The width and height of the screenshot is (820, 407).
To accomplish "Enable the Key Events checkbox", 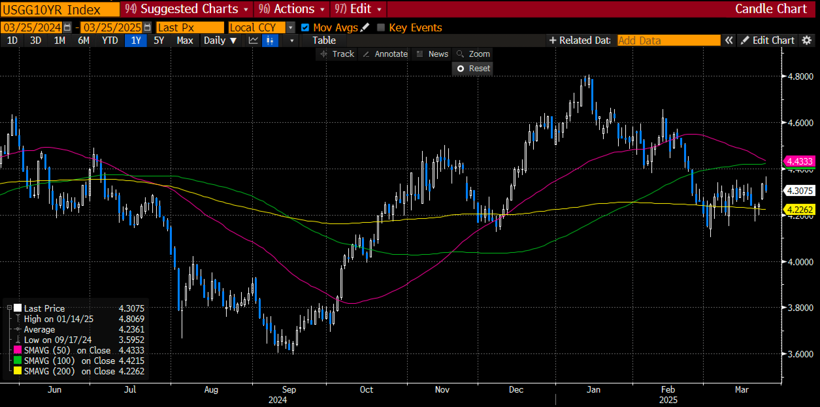I will point(381,27).
